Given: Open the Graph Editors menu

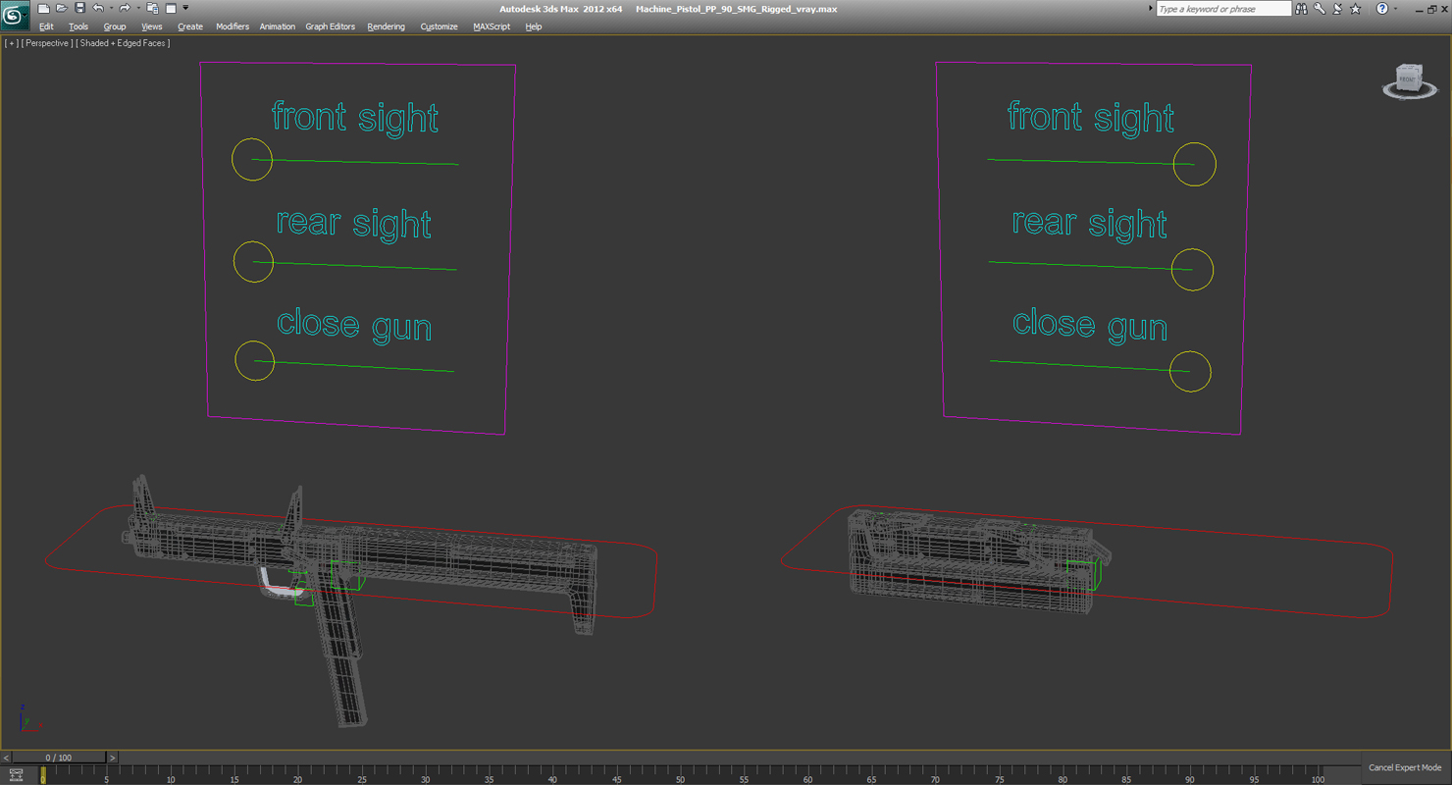Looking at the screenshot, I should point(330,26).
